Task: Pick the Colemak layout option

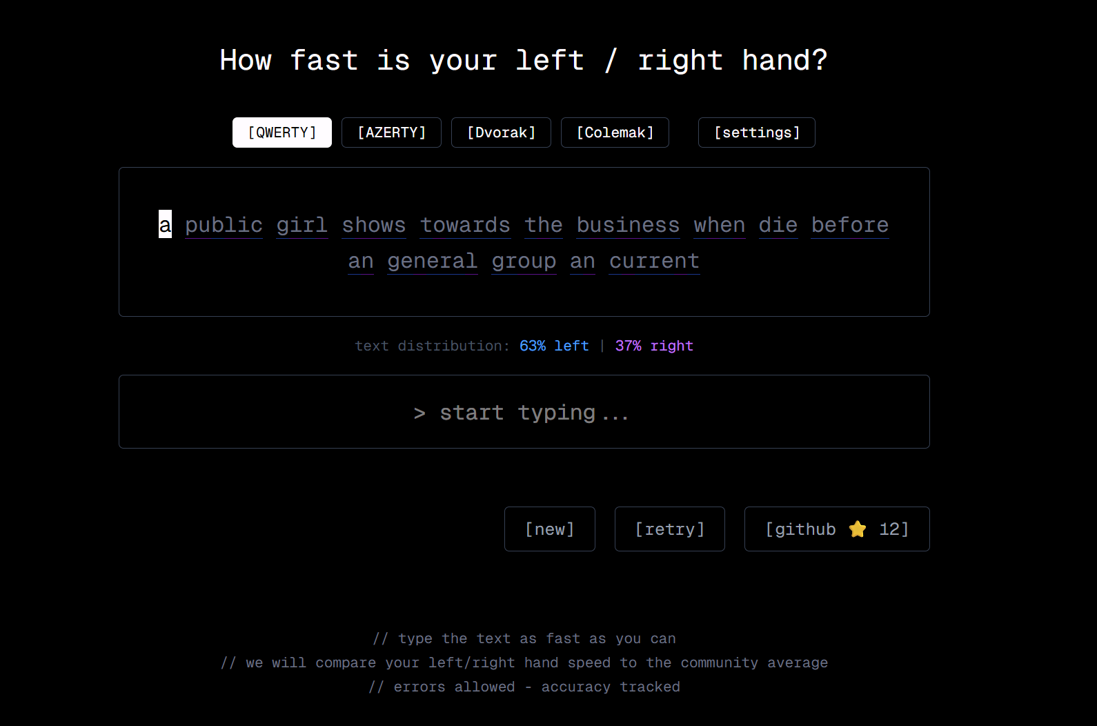Action: pyautogui.click(x=615, y=133)
